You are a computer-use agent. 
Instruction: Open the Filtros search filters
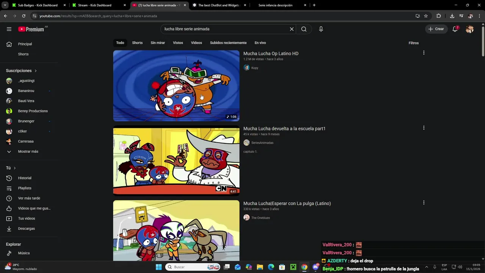[x=414, y=43]
